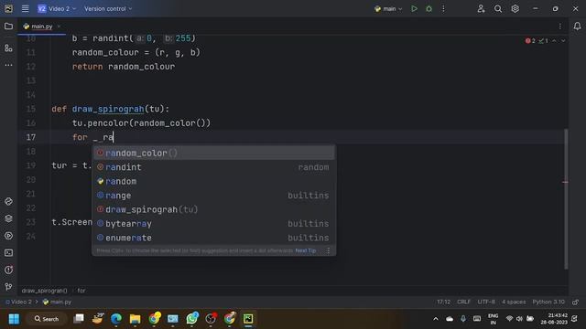Open the Project tool window folder icon
Screen dimensions: 586x329
point(8,27)
